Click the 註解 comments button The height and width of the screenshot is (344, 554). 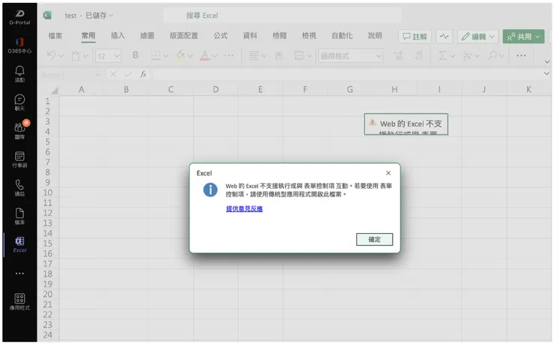[x=415, y=36]
